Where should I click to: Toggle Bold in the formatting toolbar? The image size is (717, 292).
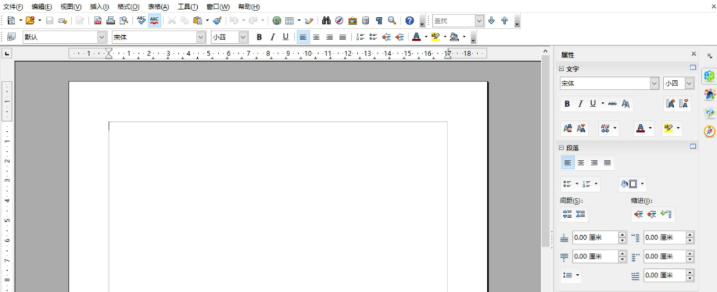259,37
